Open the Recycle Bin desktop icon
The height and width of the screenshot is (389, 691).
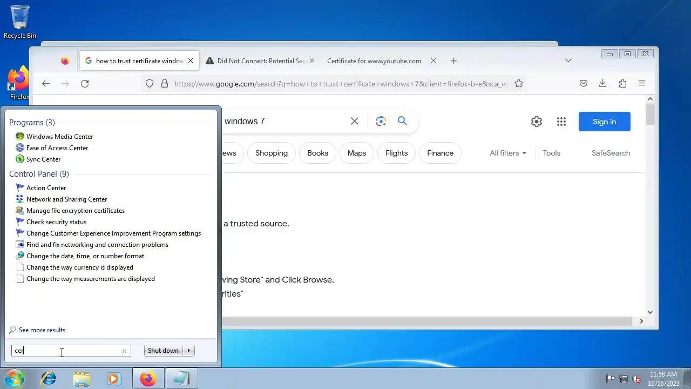pos(20,22)
